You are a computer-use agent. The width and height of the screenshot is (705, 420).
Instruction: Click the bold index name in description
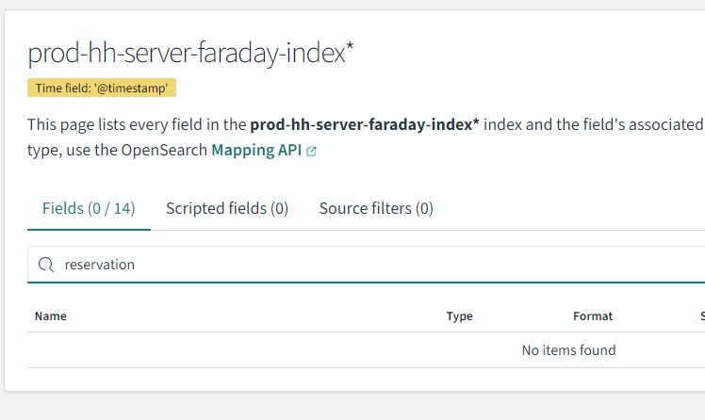365,124
